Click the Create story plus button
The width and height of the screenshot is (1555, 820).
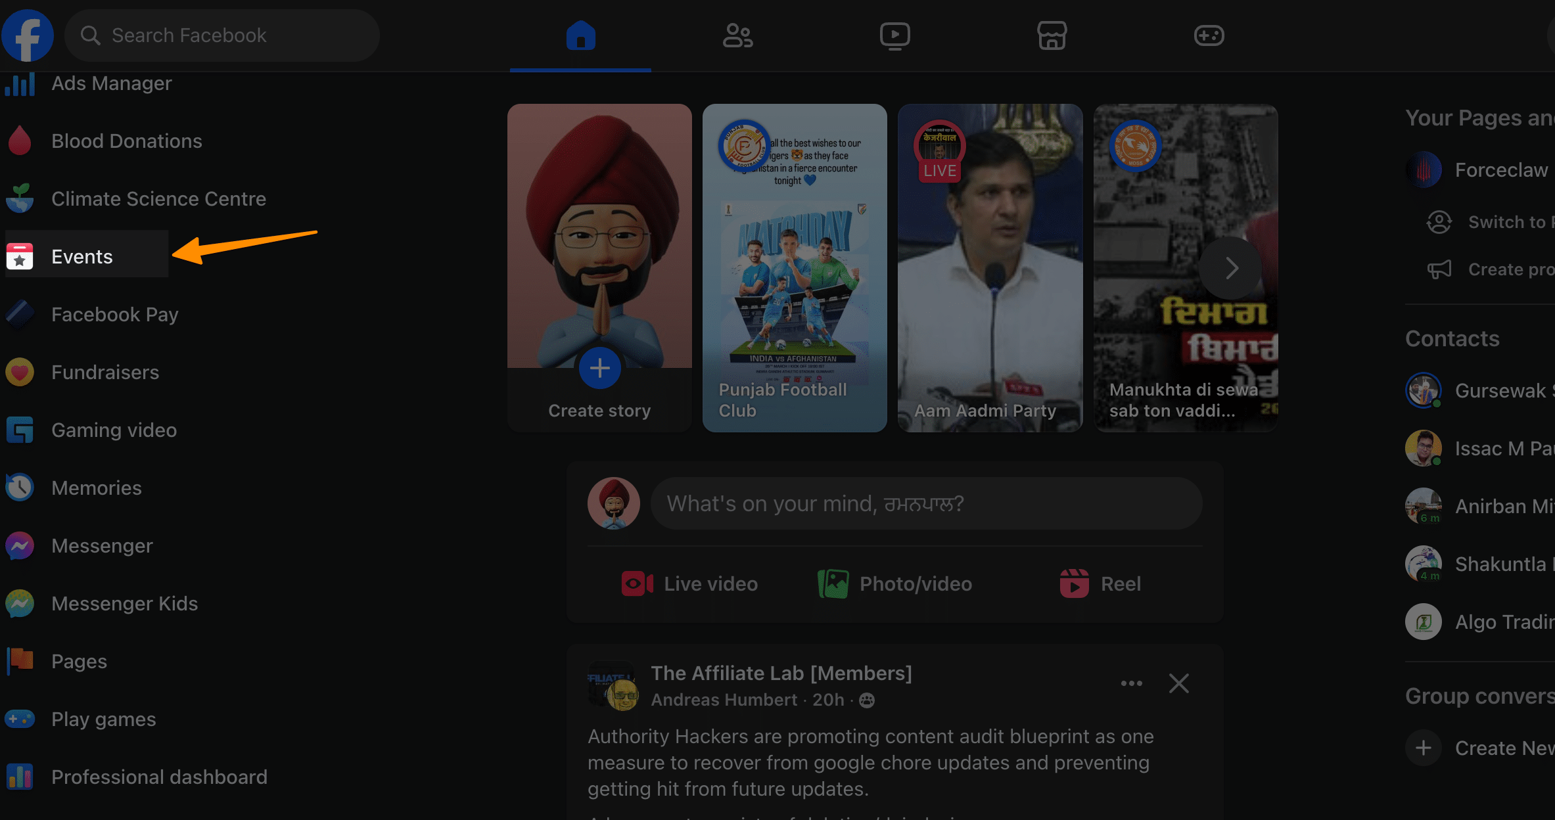tap(597, 369)
